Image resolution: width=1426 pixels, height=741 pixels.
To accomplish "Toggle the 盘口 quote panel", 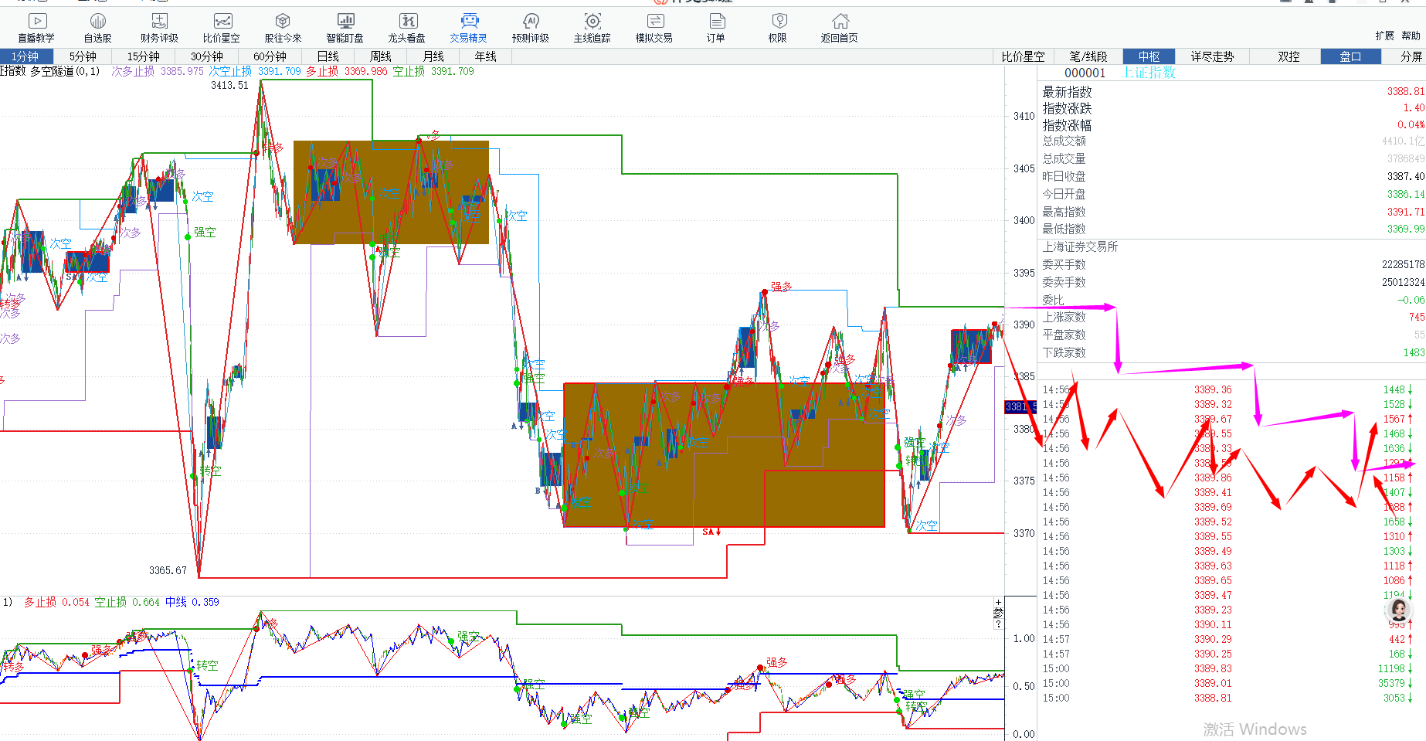I will pos(1350,56).
